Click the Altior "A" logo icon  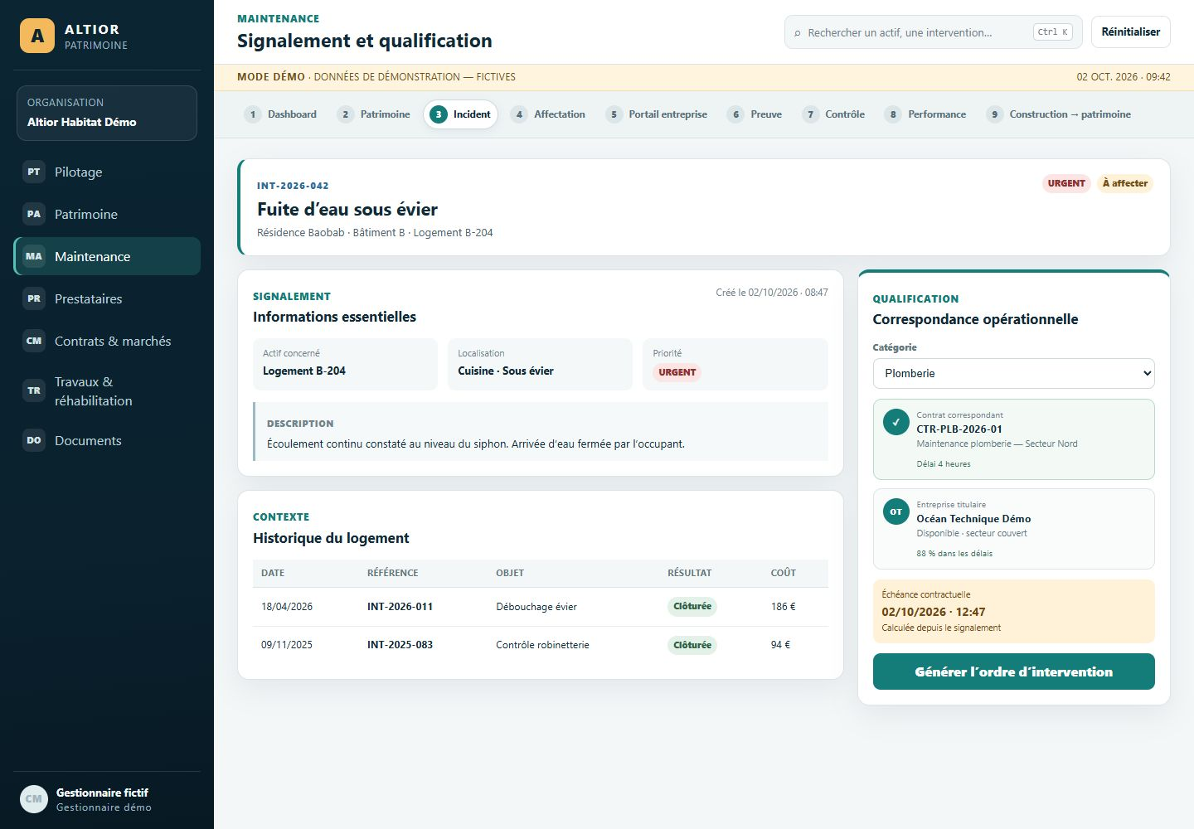tap(37, 36)
